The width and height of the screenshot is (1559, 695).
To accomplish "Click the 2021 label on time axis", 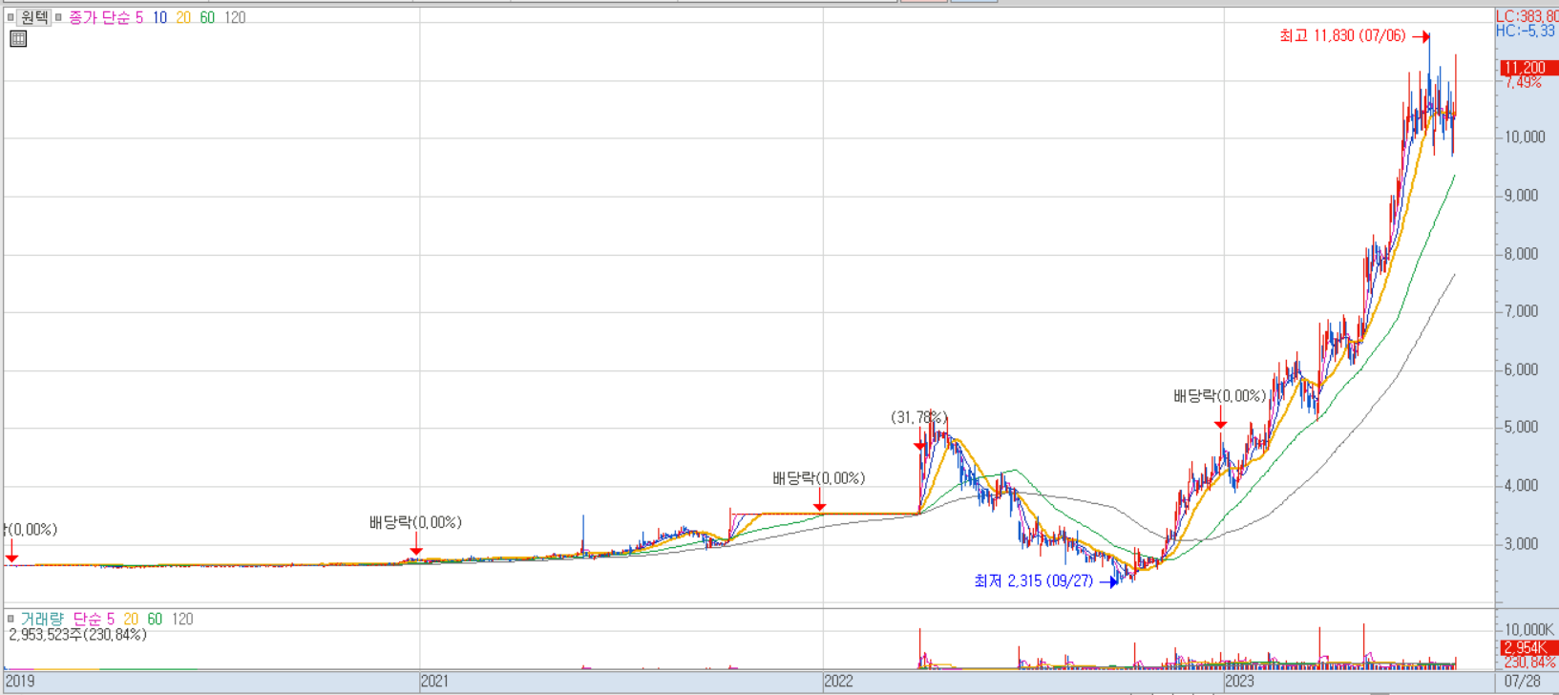I will (x=434, y=682).
